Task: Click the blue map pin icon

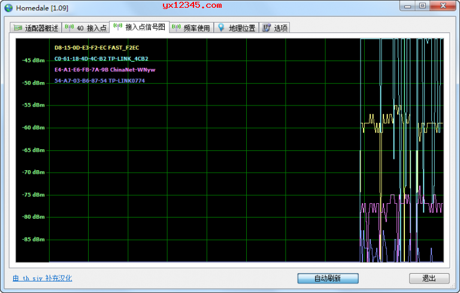Action: click(x=221, y=28)
